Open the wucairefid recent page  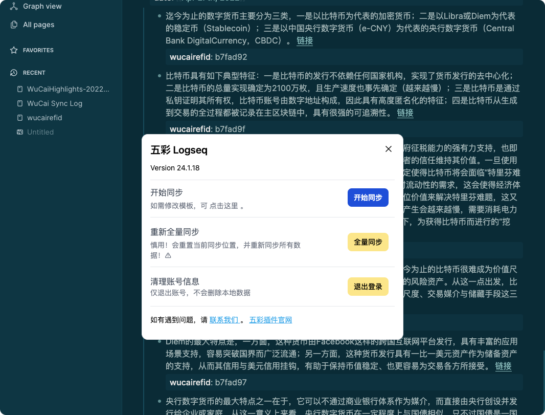(44, 118)
